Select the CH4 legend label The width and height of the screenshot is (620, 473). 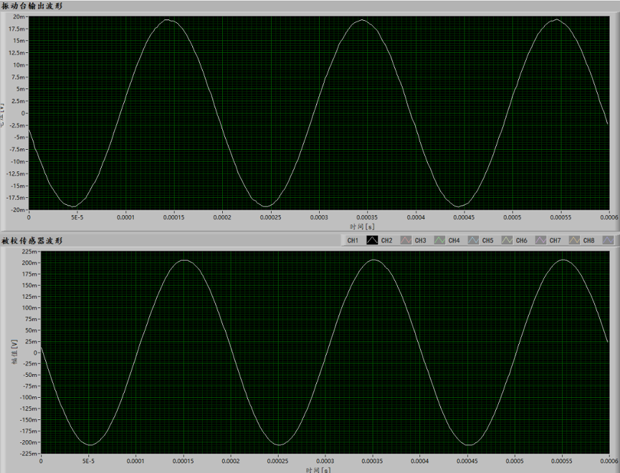click(454, 240)
